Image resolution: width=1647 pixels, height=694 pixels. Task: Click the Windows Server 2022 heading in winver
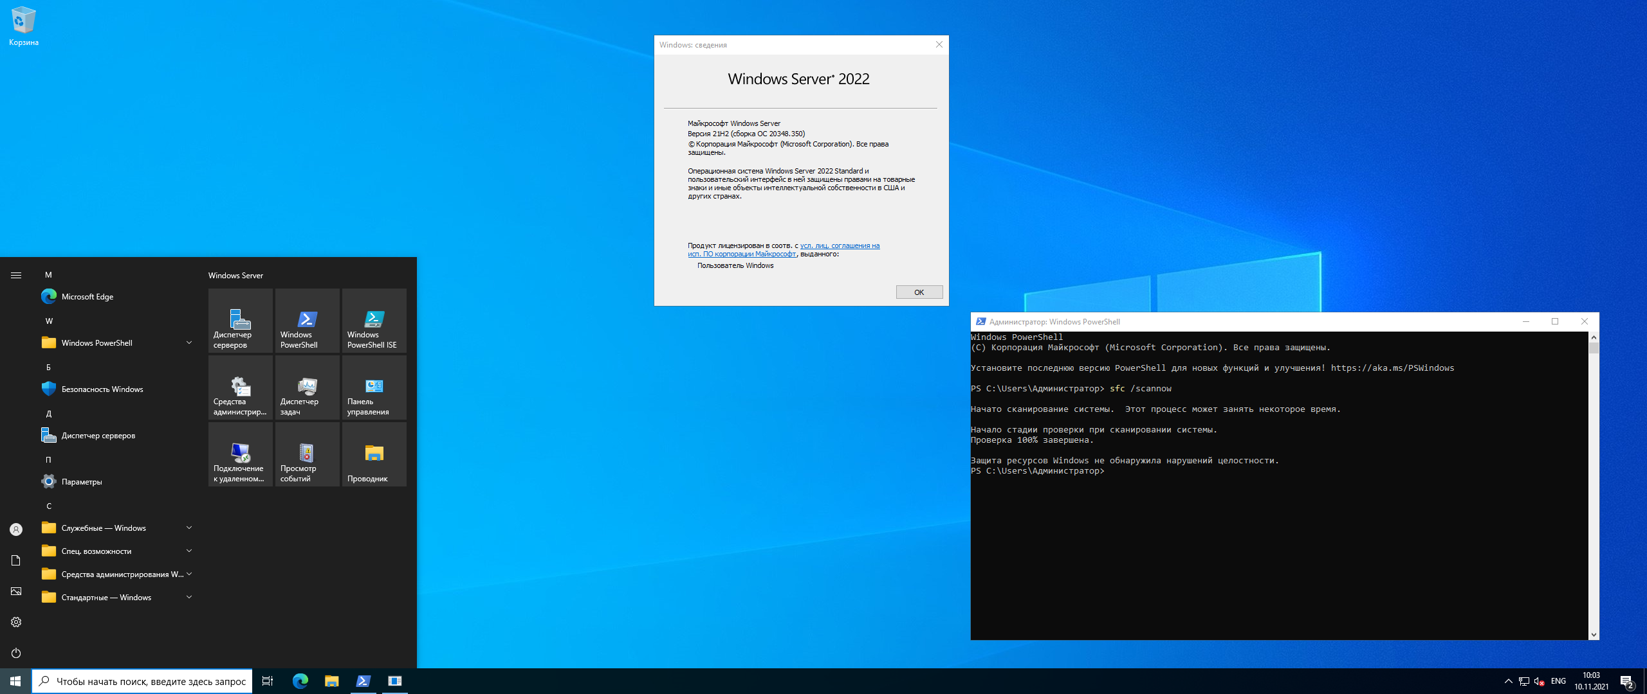coord(798,79)
